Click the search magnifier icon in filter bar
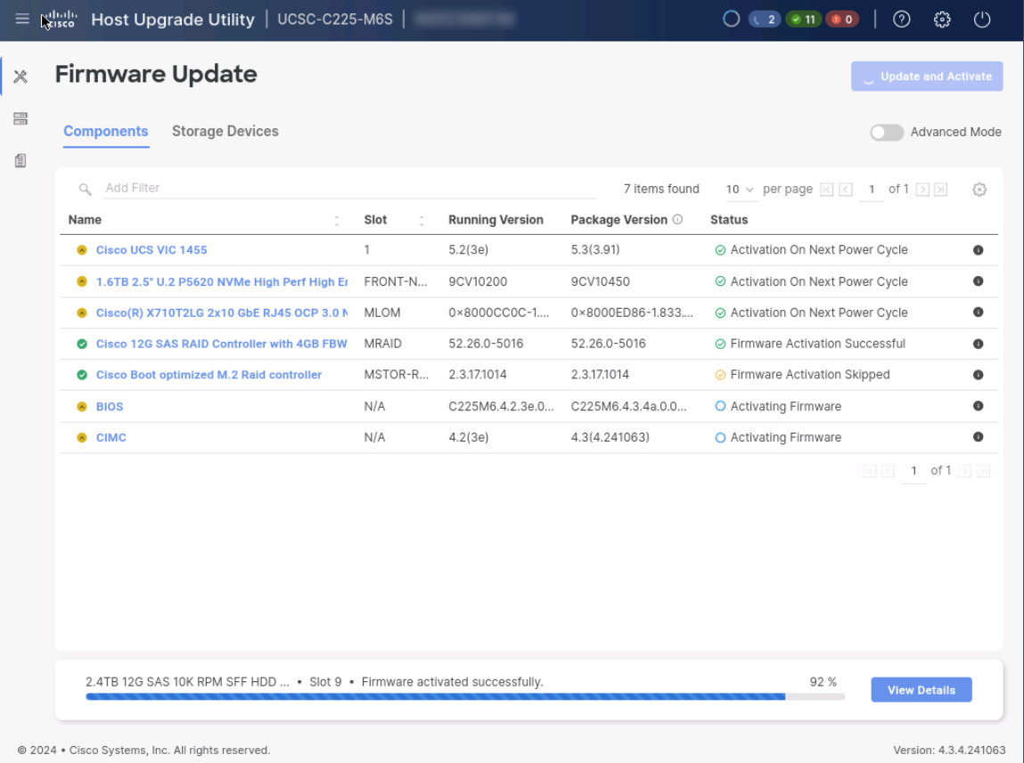Viewport: 1024px width, 763px height. 85,189
